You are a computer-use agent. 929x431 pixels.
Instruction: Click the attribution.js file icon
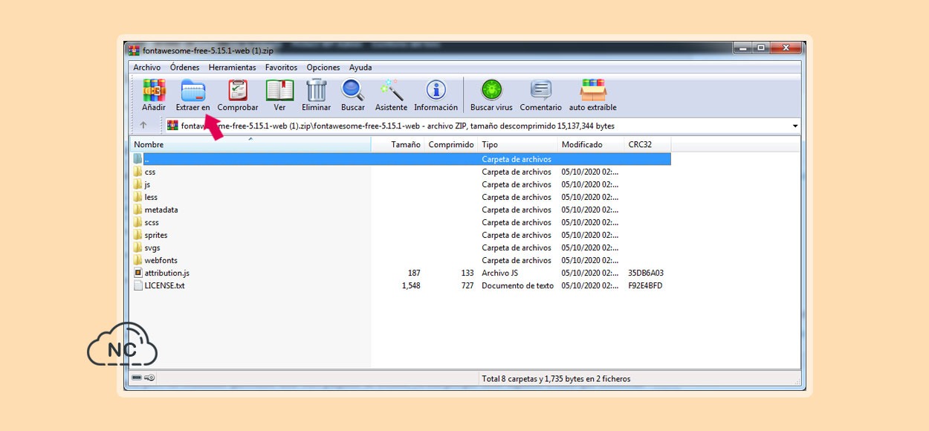[138, 273]
